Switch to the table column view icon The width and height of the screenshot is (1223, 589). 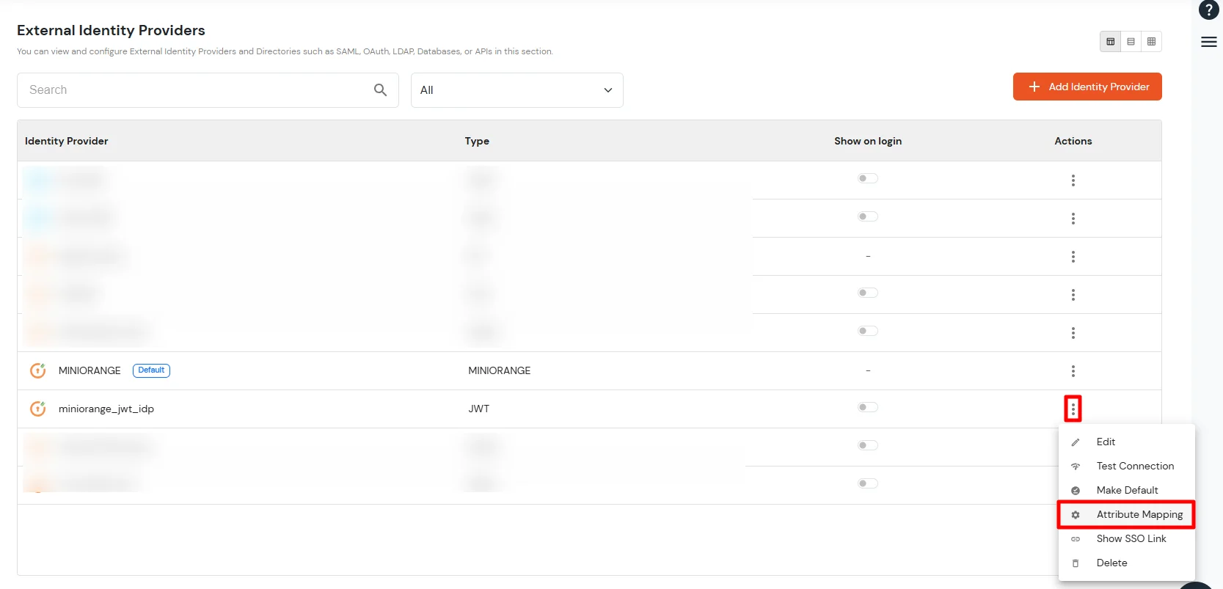1110,42
